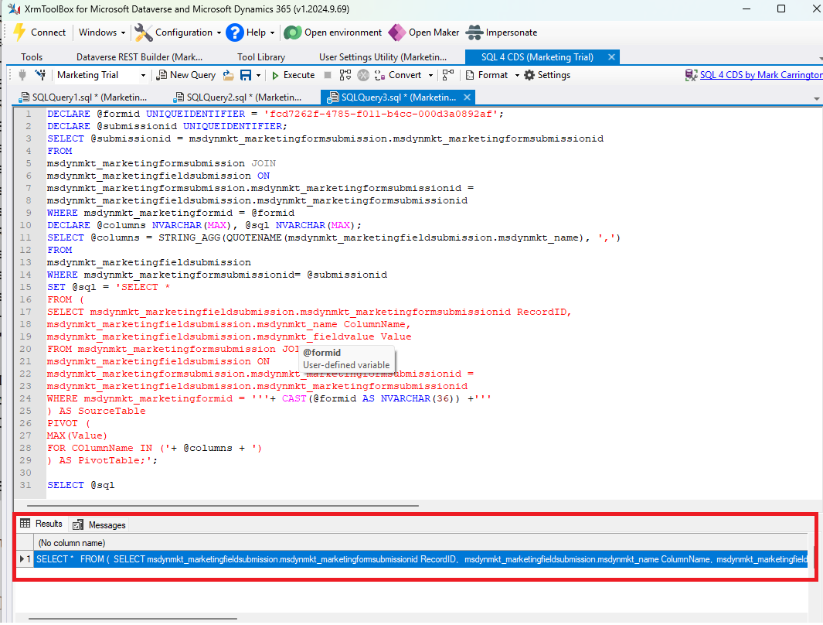Open the Windows menu
Image resolution: width=823 pixels, height=625 pixels.
(x=102, y=32)
